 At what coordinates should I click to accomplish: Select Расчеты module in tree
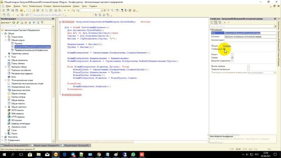pyautogui.click(x=18, y=43)
